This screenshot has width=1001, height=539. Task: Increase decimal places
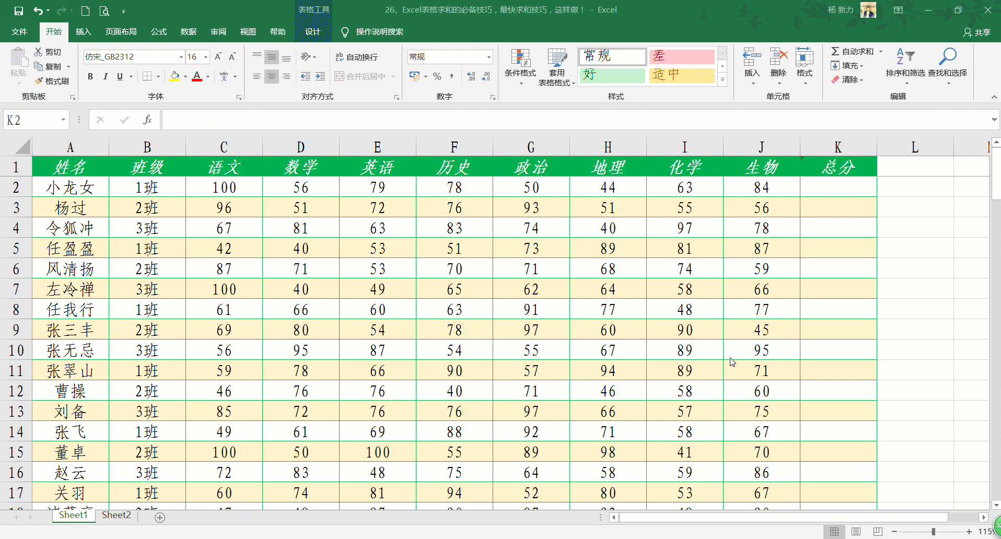click(x=471, y=76)
